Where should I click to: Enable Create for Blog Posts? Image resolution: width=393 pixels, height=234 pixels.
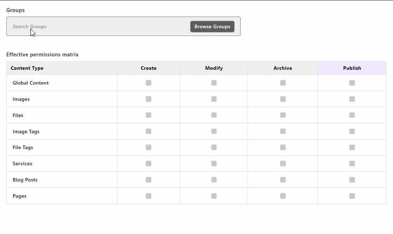tap(149, 180)
